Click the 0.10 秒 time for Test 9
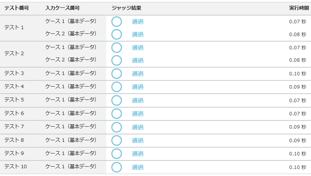Image resolution: width=311 pixels, height=176 pixels. 297,154
